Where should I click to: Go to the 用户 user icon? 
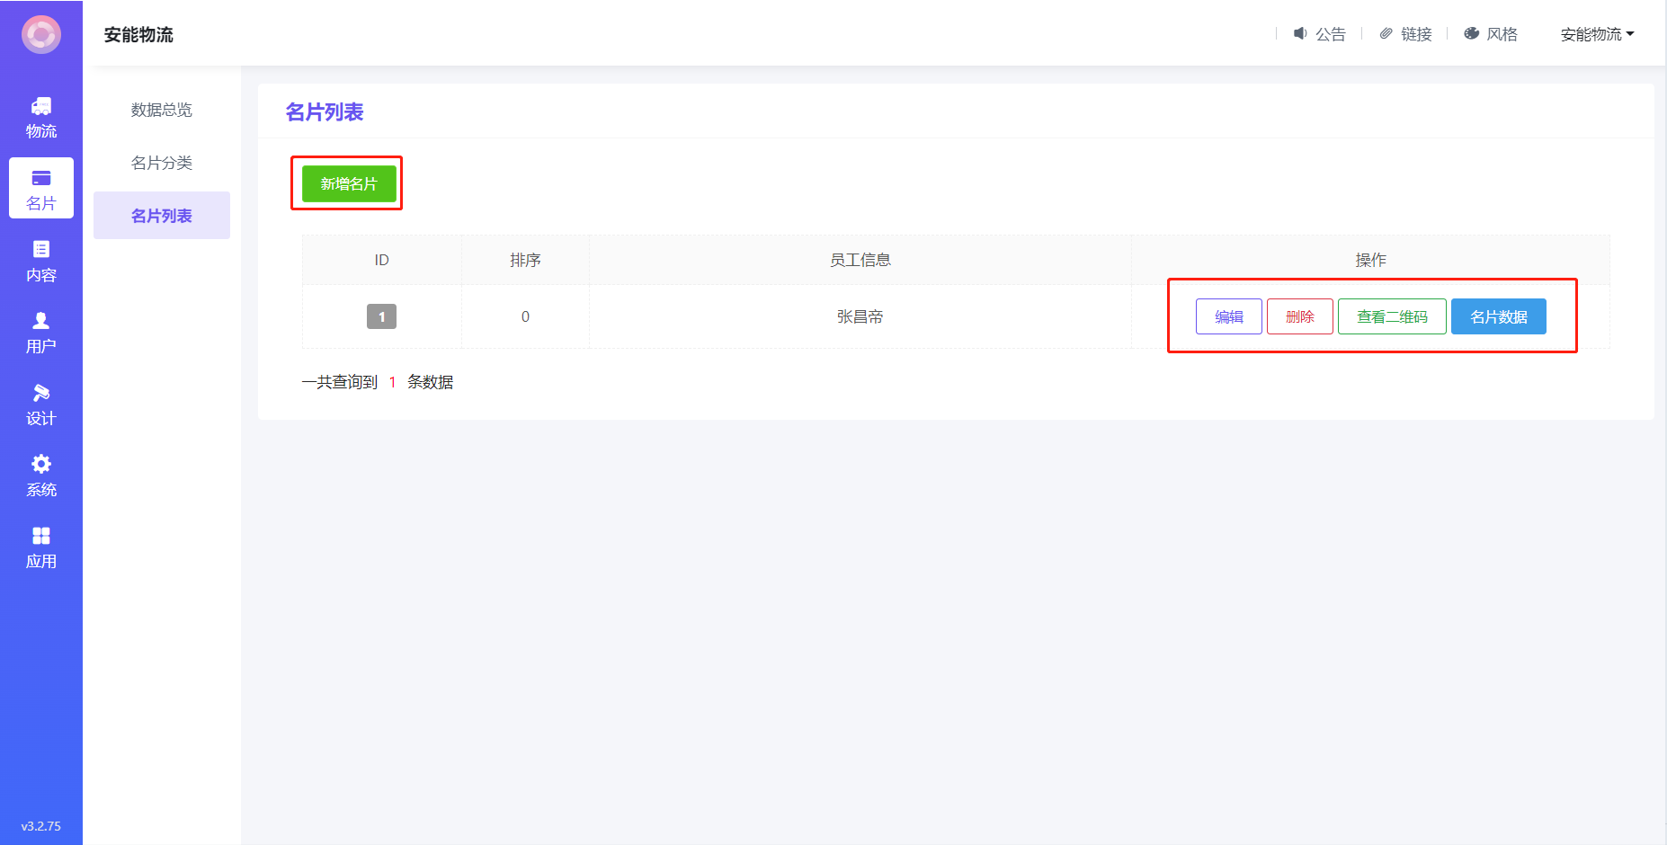[x=41, y=321]
